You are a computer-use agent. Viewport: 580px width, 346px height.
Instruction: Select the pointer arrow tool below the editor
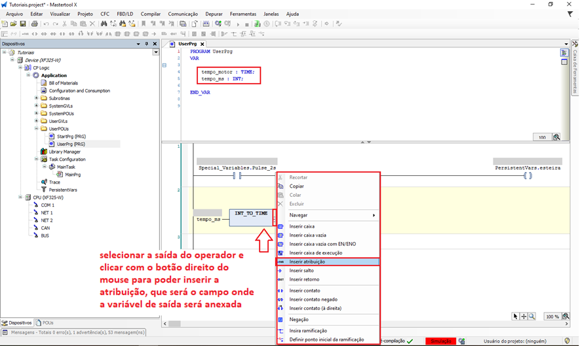coord(516,316)
